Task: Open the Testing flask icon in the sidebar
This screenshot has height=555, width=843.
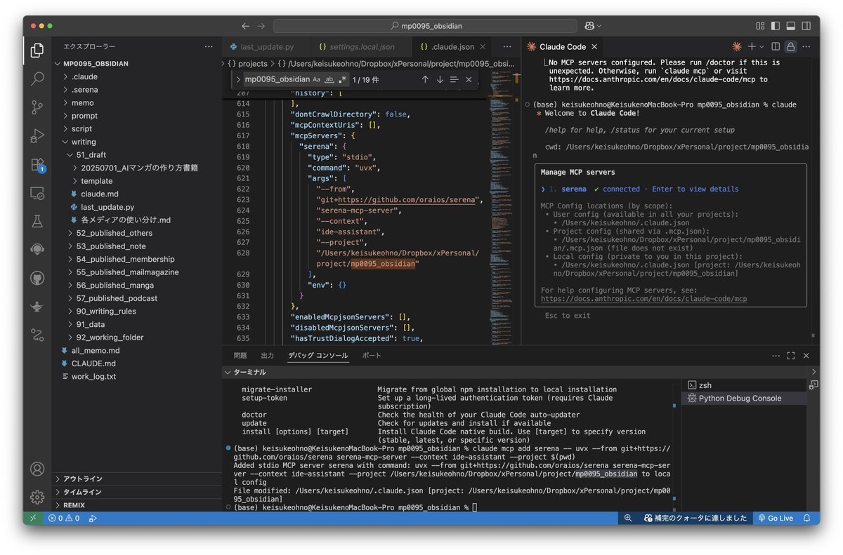Action: click(x=37, y=220)
